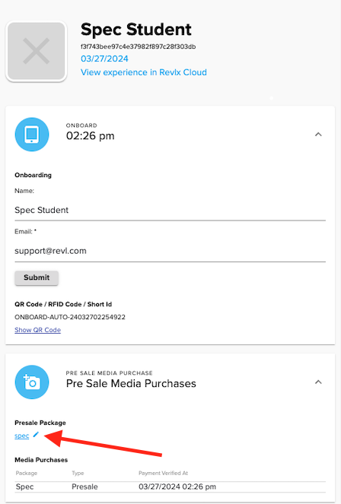The image size is (341, 504).
Task: Click the Package column header
Action: pos(27,473)
